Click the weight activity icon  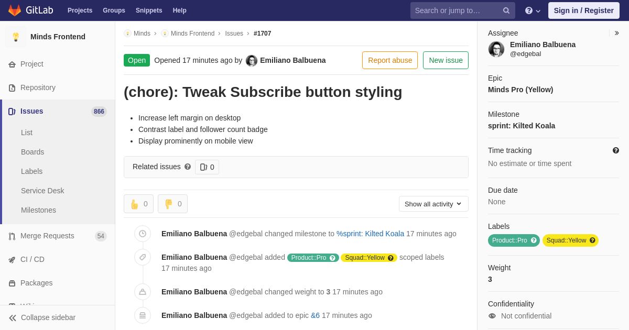click(x=143, y=292)
